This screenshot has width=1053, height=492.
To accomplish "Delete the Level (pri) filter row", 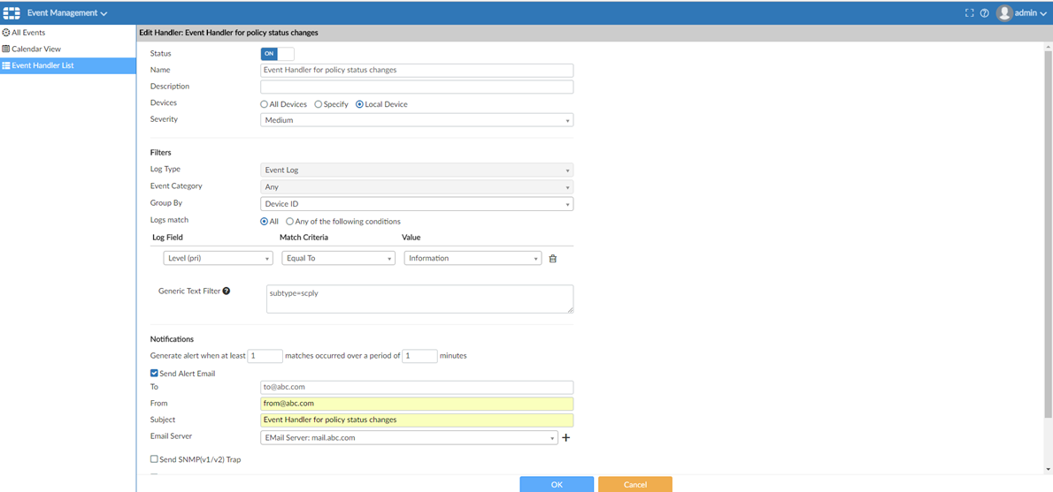I will pyautogui.click(x=553, y=259).
